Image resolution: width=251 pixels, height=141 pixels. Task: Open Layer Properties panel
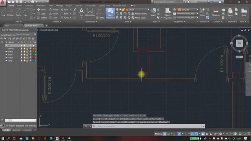pos(110,13)
